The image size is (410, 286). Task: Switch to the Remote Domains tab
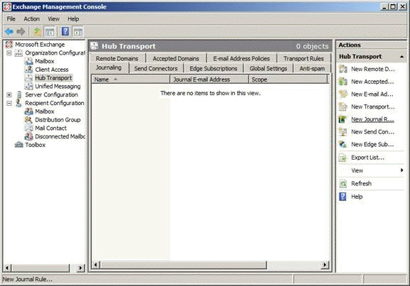(x=117, y=58)
